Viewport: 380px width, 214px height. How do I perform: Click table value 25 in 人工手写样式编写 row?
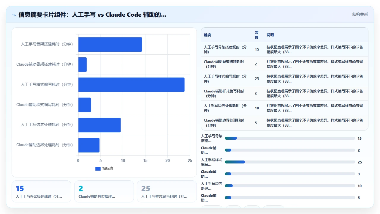[257, 79]
